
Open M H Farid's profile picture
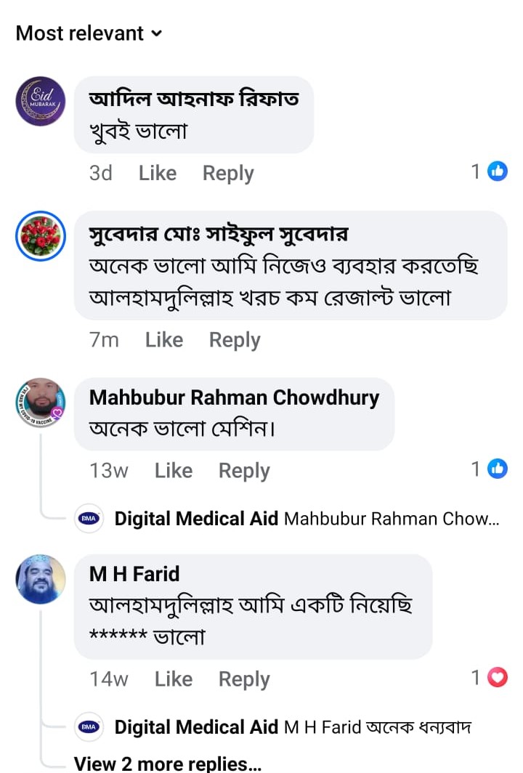tap(41, 579)
